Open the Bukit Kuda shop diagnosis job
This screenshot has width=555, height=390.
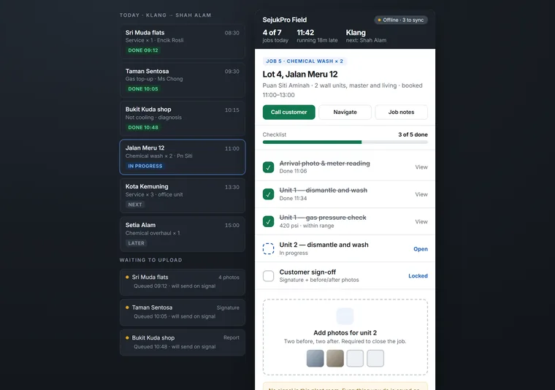click(x=183, y=118)
